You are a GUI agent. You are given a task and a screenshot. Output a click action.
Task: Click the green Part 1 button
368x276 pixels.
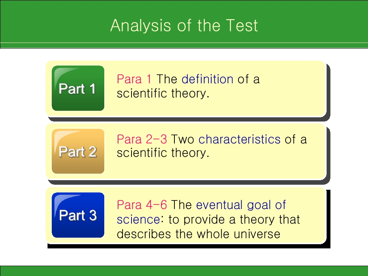[78, 88]
